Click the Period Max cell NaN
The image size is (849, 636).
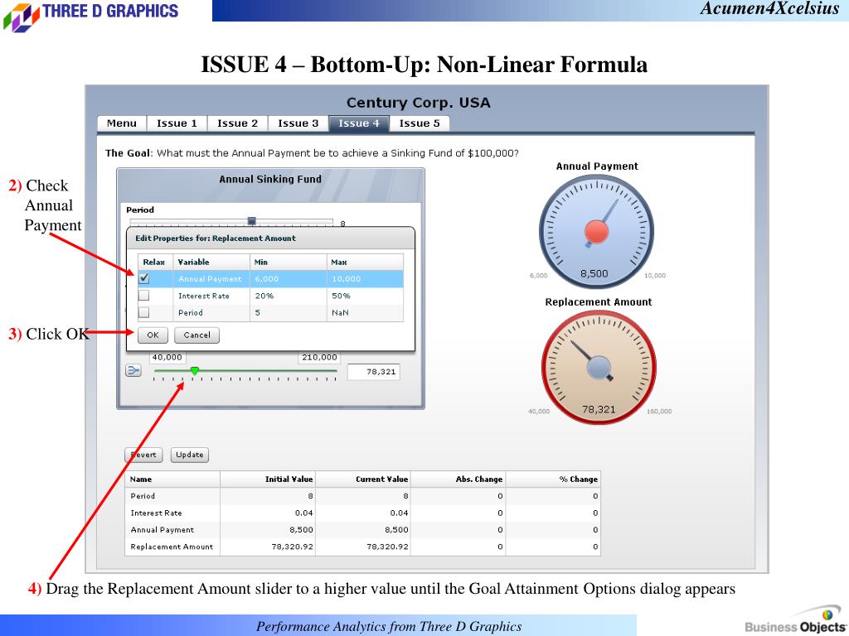[365, 312]
